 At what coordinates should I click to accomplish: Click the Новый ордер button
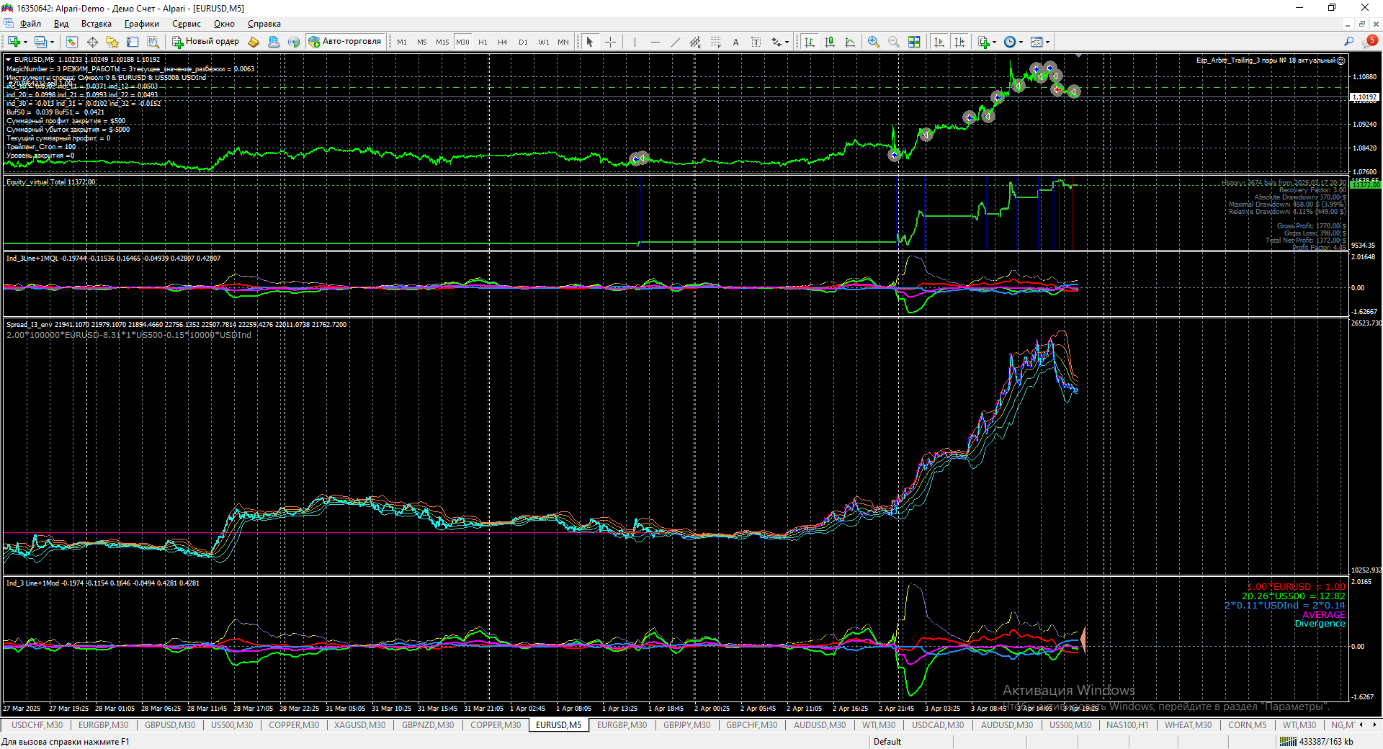(x=205, y=42)
